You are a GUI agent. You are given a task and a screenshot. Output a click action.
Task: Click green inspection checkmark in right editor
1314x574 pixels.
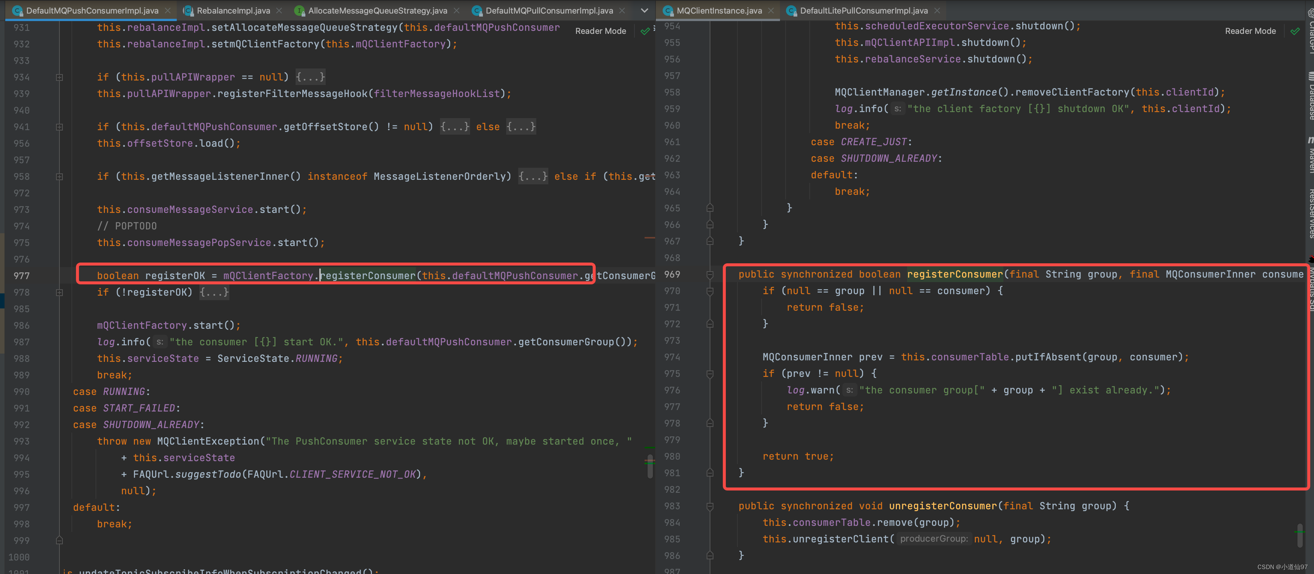1294,31
